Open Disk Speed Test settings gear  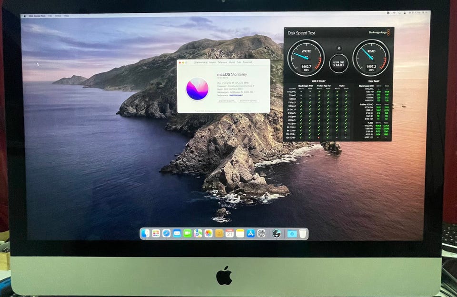339,48
